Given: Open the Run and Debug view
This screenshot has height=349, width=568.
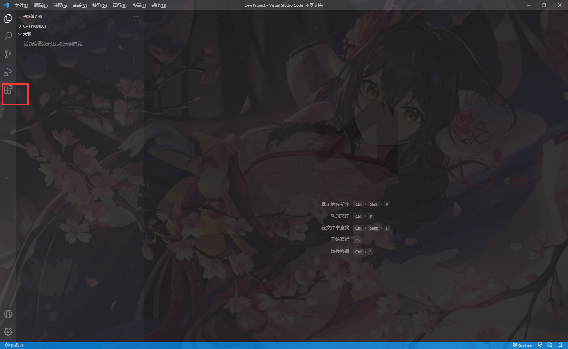Looking at the screenshot, I should 8,72.
